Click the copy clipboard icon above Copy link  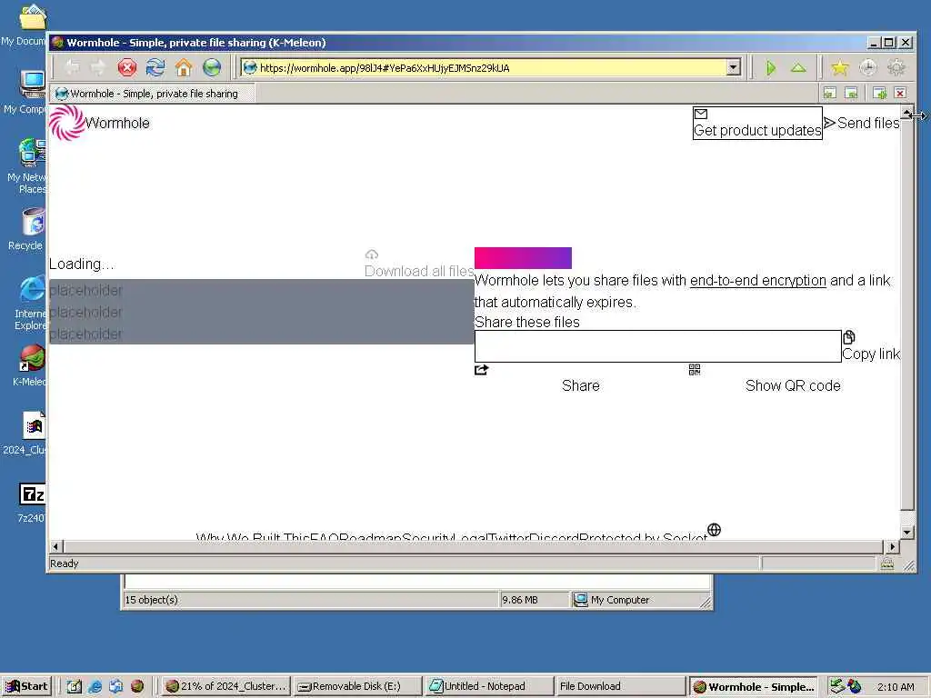849,337
